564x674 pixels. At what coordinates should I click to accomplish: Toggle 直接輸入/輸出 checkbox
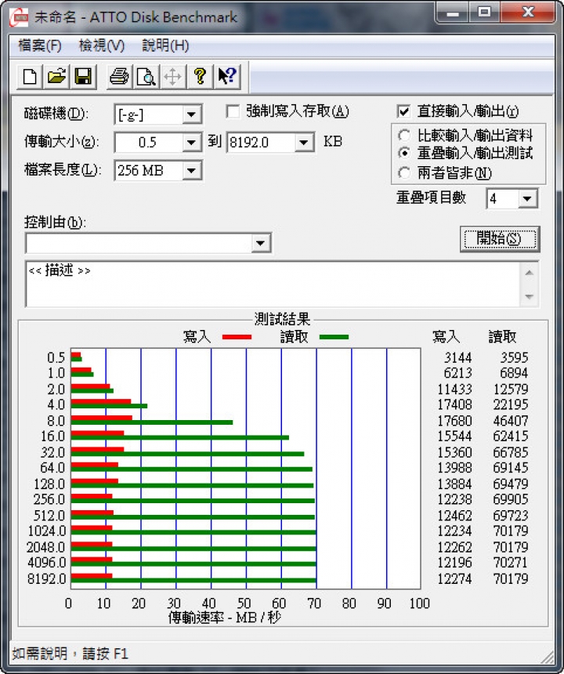click(403, 112)
